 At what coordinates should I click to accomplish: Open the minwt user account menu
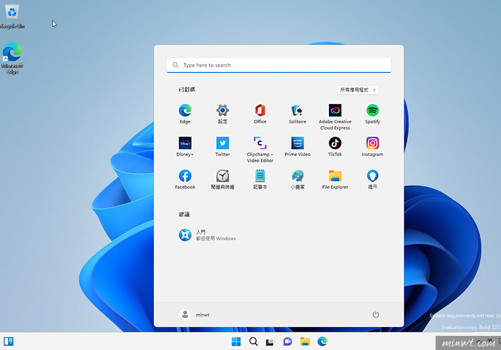[x=195, y=315]
